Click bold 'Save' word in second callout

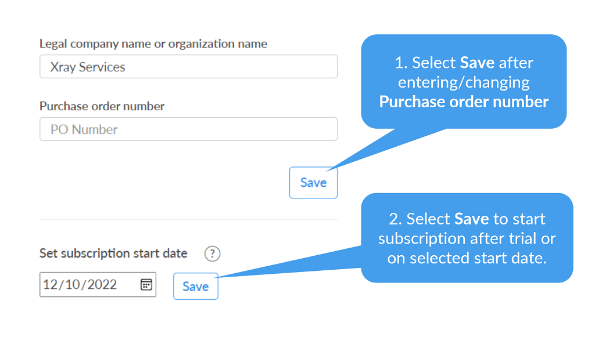click(472, 219)
